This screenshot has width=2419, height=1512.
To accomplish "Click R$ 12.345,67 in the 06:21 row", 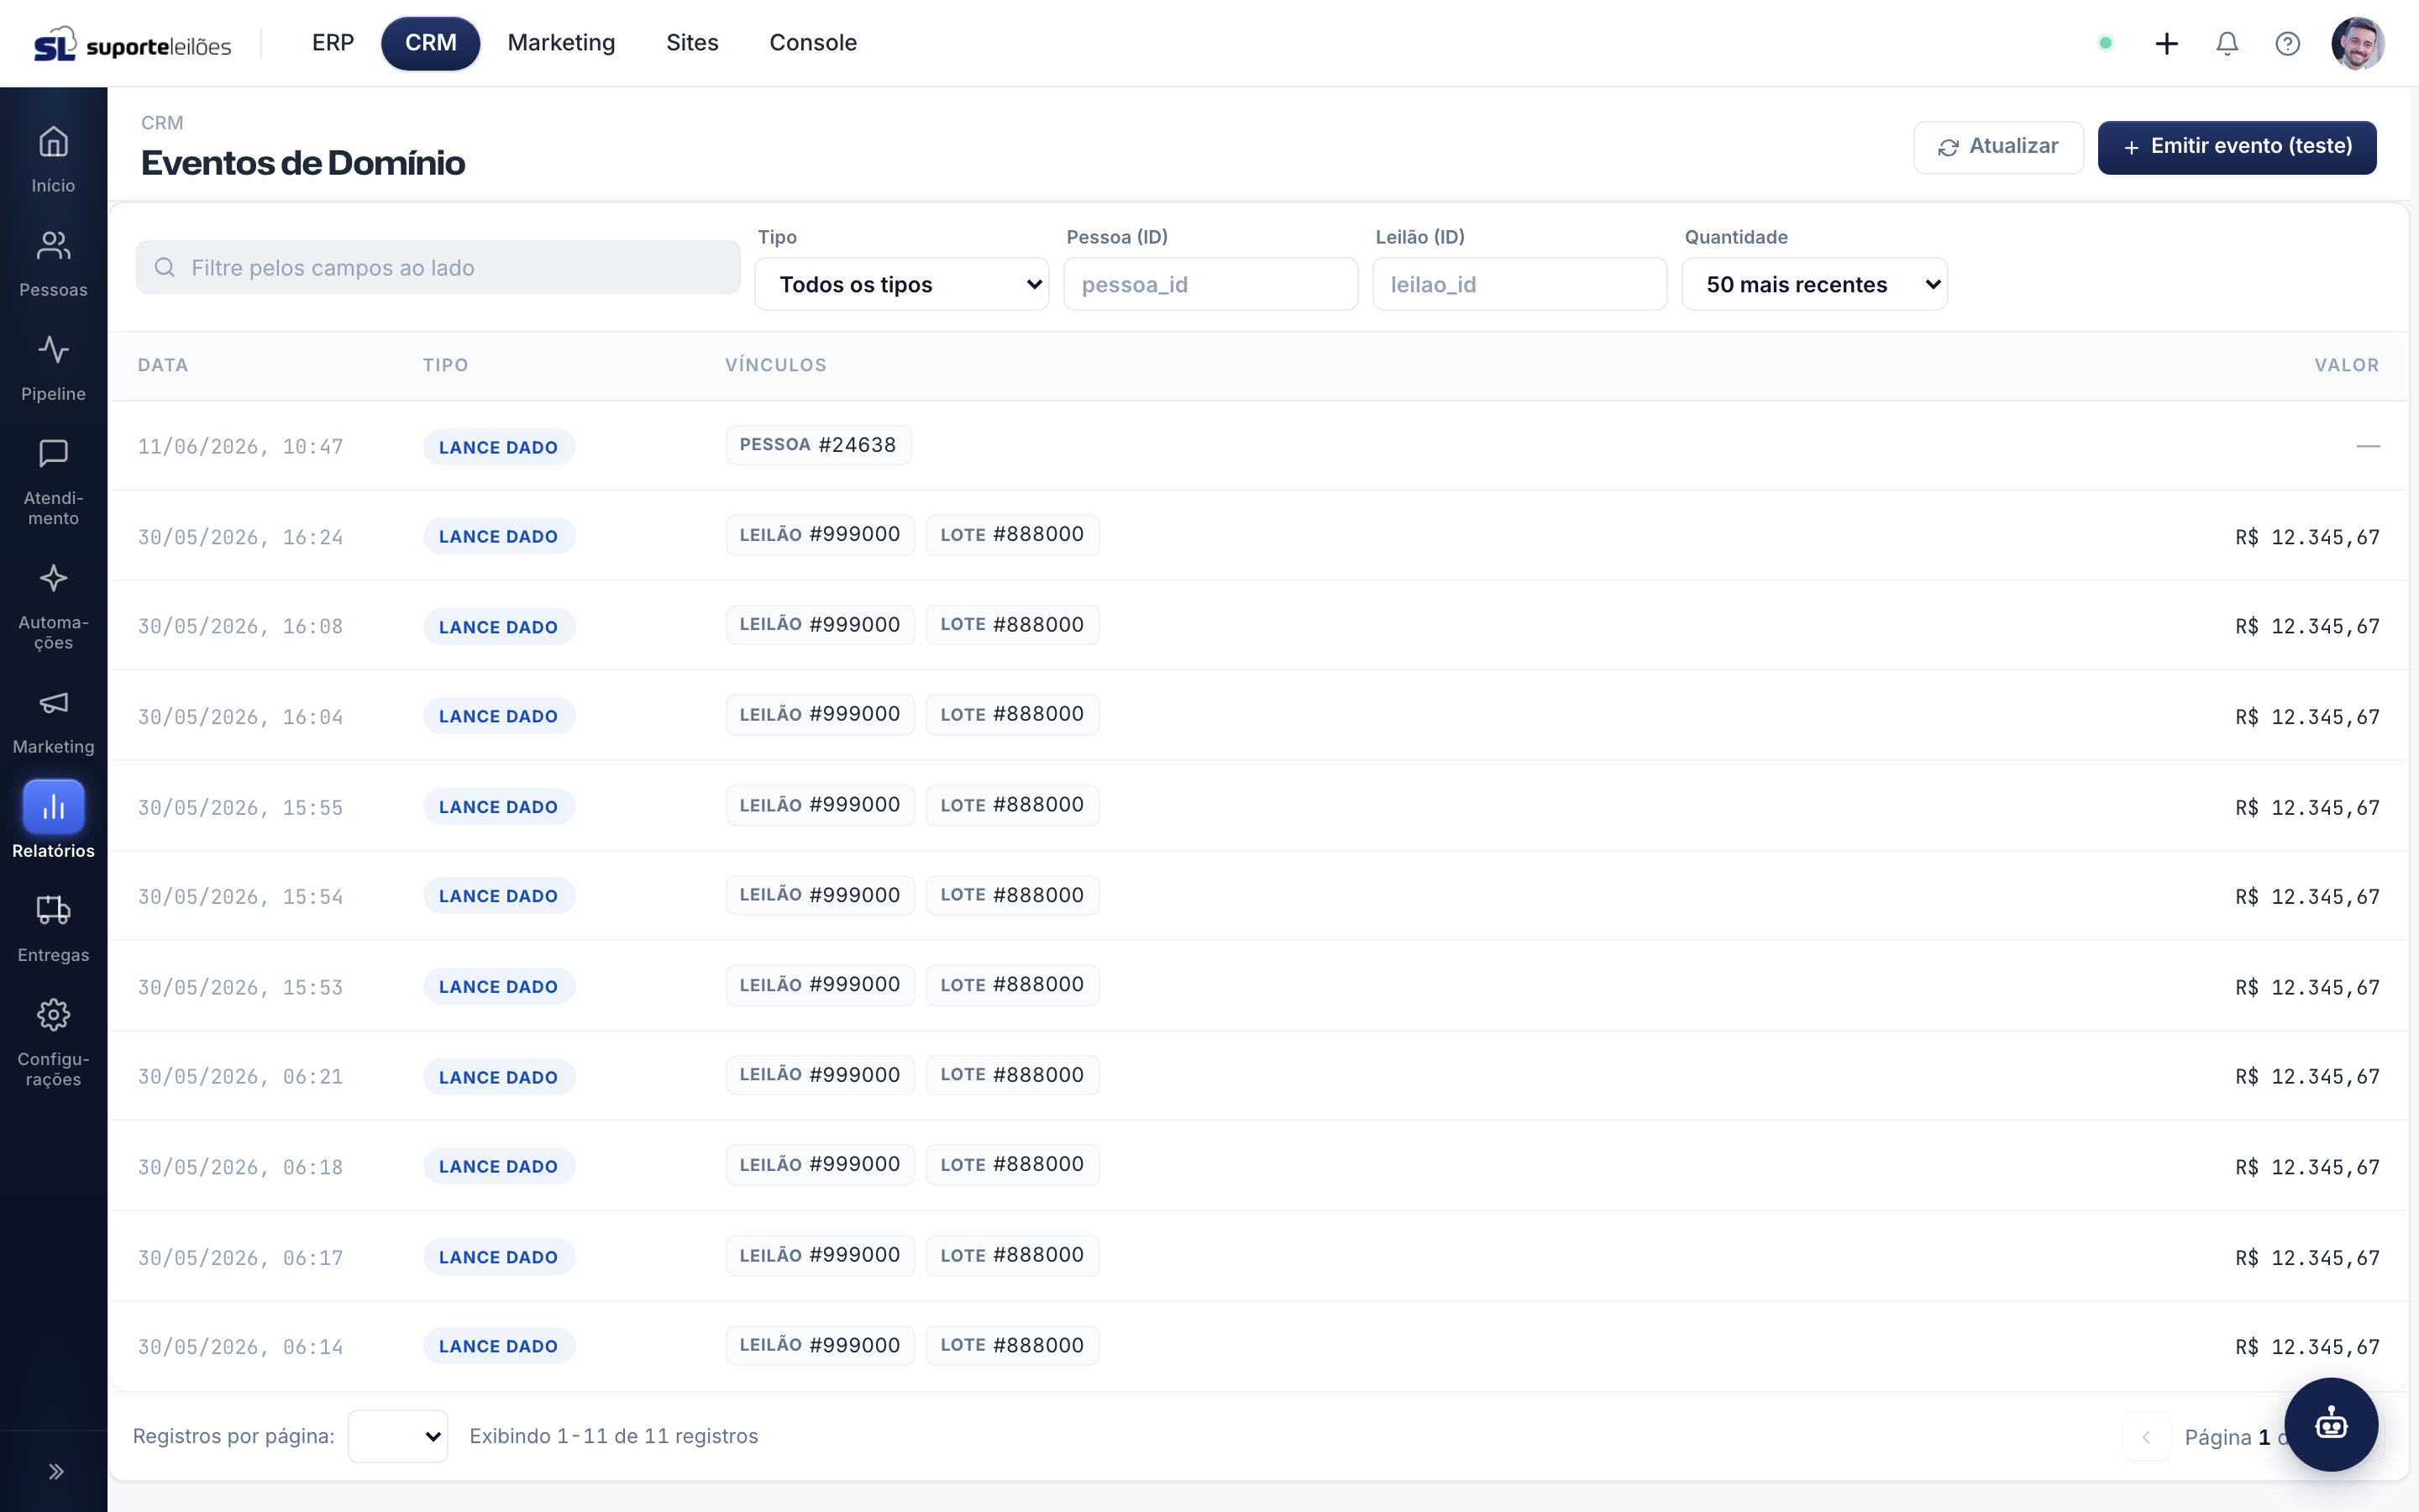I will click(x=2307, y=1077).
